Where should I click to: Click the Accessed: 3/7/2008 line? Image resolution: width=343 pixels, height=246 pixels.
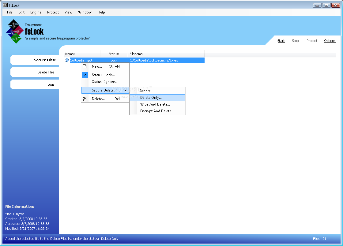pyautogui.click(x=27, y=224)
